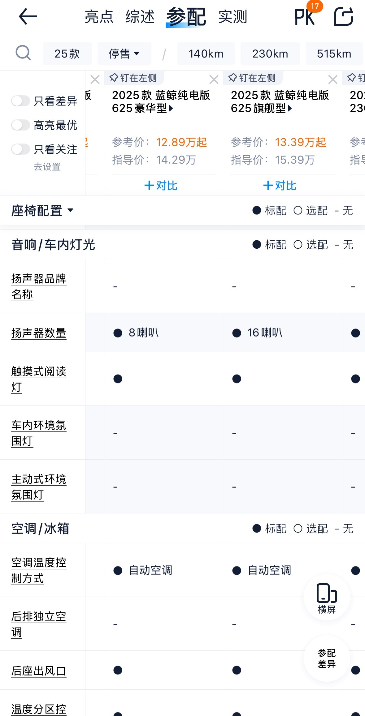Pin 625豪华型 column to the left

[x=133, y=78]
